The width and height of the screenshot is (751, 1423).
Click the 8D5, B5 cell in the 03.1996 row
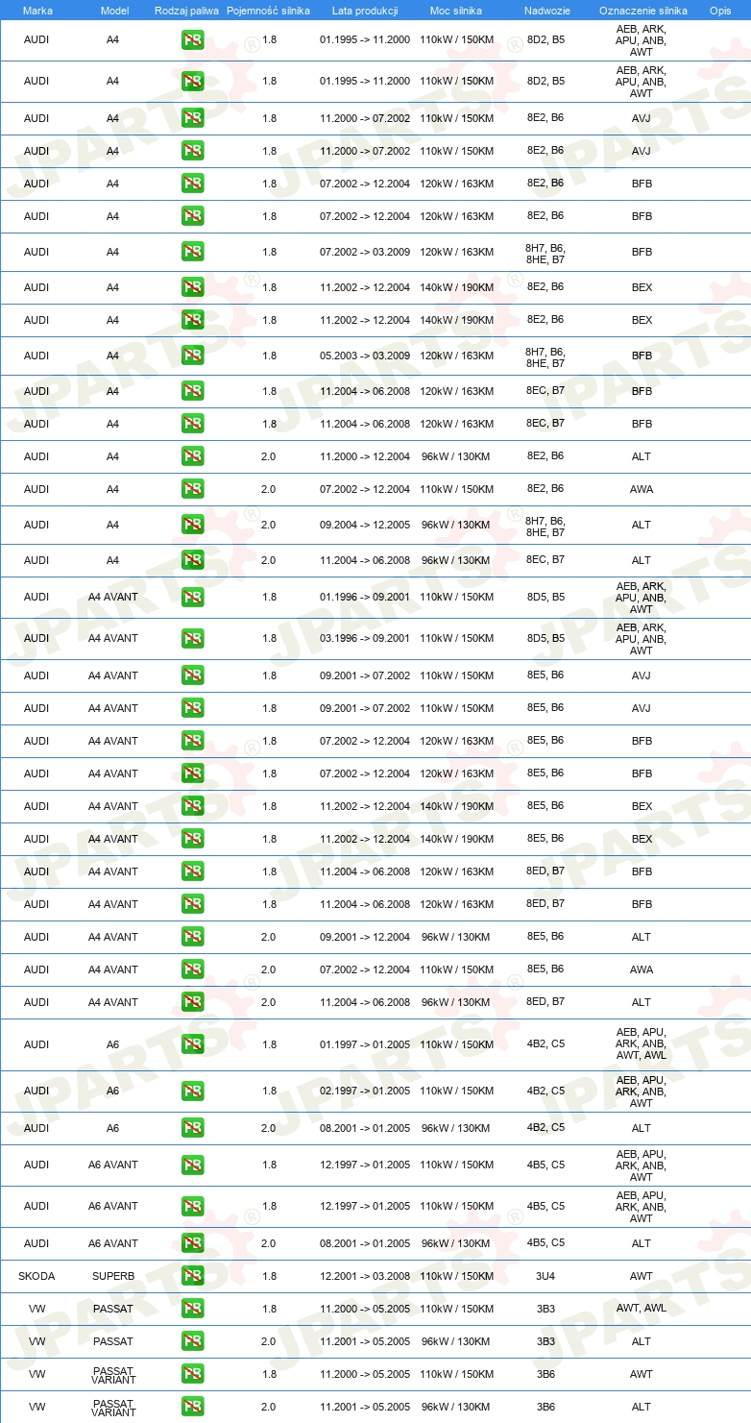click(545, 638)
